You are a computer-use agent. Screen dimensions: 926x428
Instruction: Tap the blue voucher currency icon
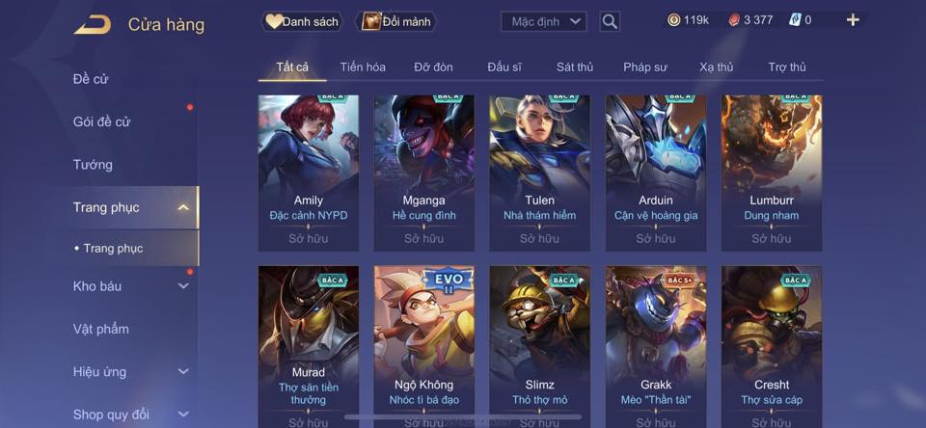pyautogui.click(x=794, y=20)
